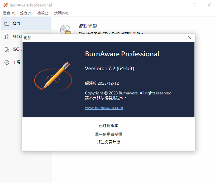Click the Copyright © 2023 Burnaware text
The width and height of the screenshot is (217, 183).
click(129, 93)
